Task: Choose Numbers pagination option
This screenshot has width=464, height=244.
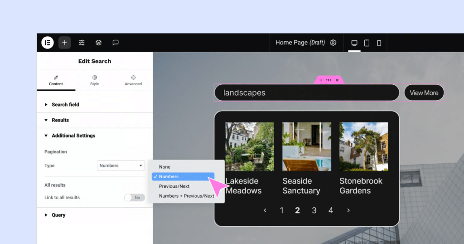Action: [x=183, y=176]
